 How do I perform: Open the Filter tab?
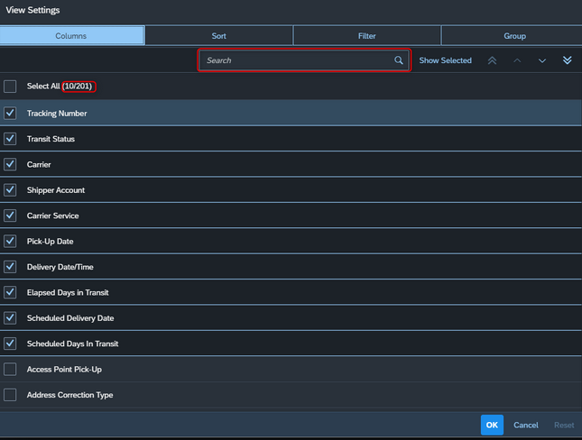click(366, 36)
